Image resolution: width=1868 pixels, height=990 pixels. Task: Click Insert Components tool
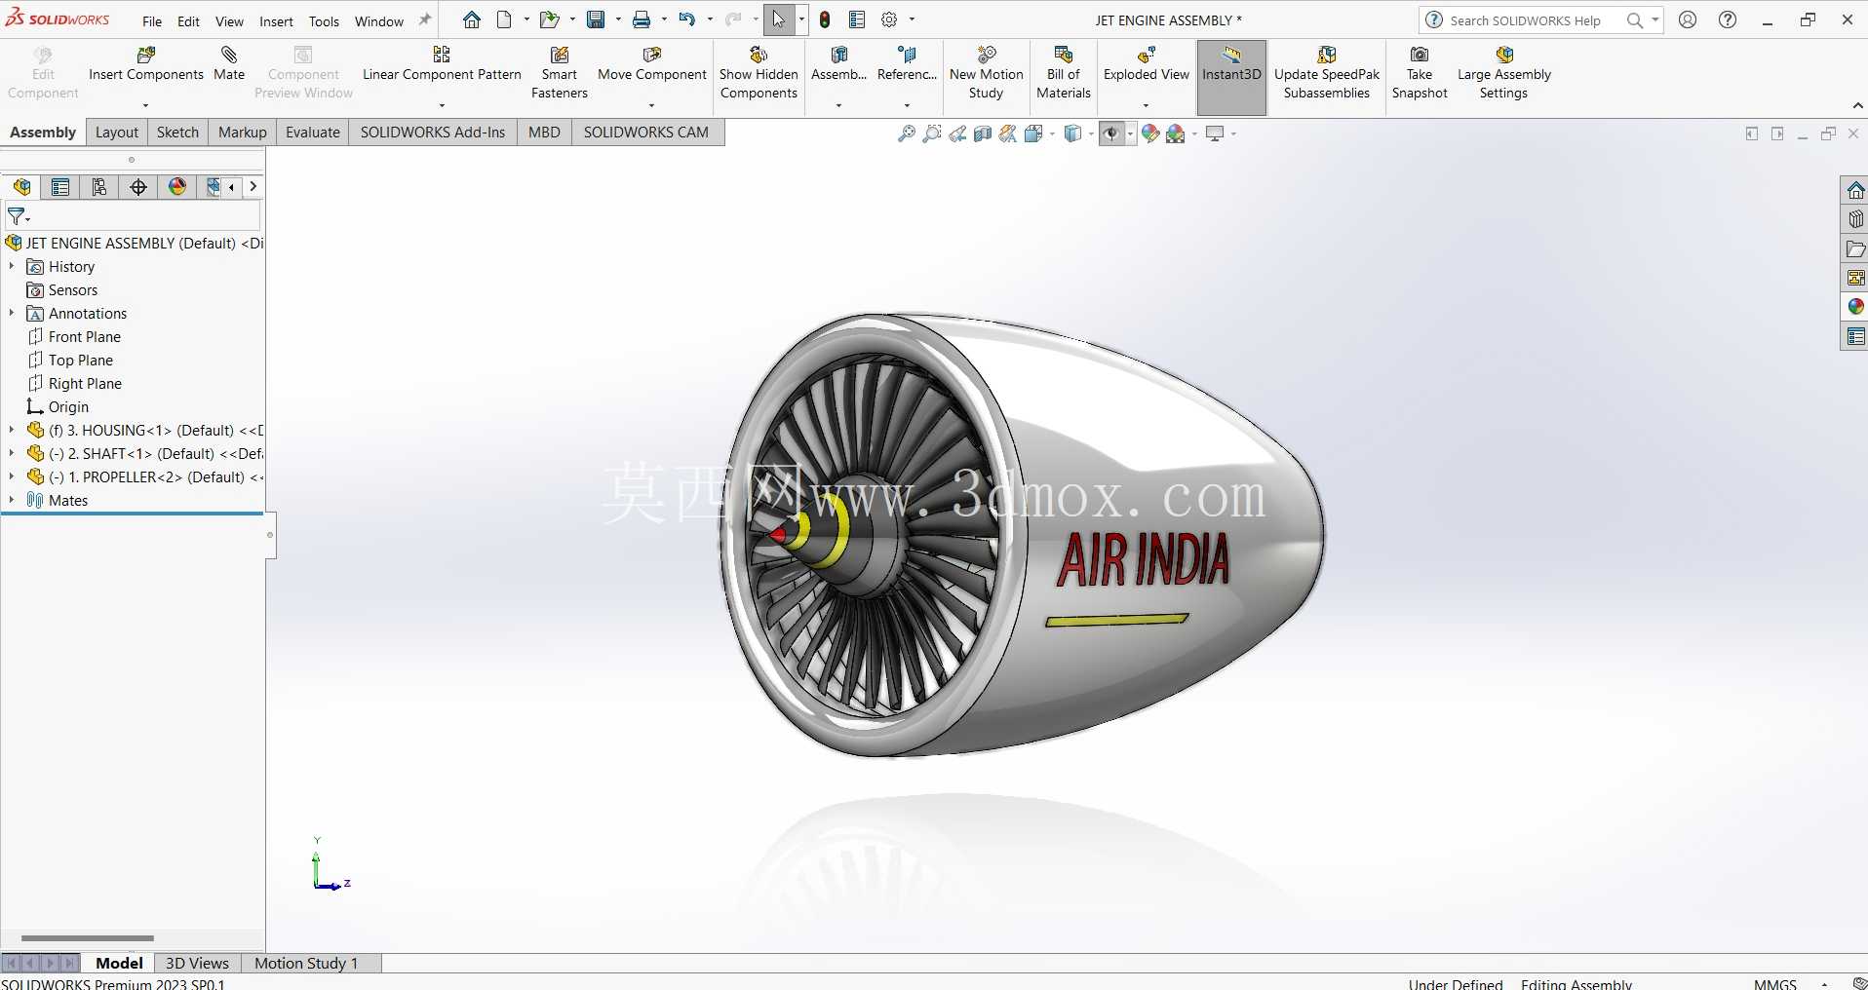coord(146,64)
